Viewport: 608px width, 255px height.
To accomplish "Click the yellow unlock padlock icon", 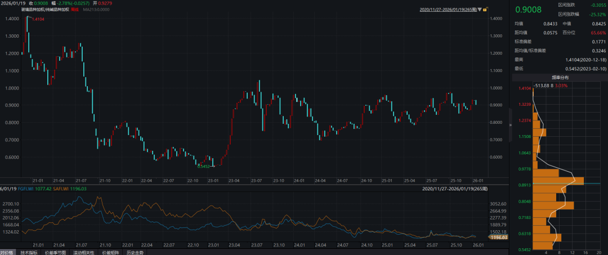I will [x=485, y=10].
